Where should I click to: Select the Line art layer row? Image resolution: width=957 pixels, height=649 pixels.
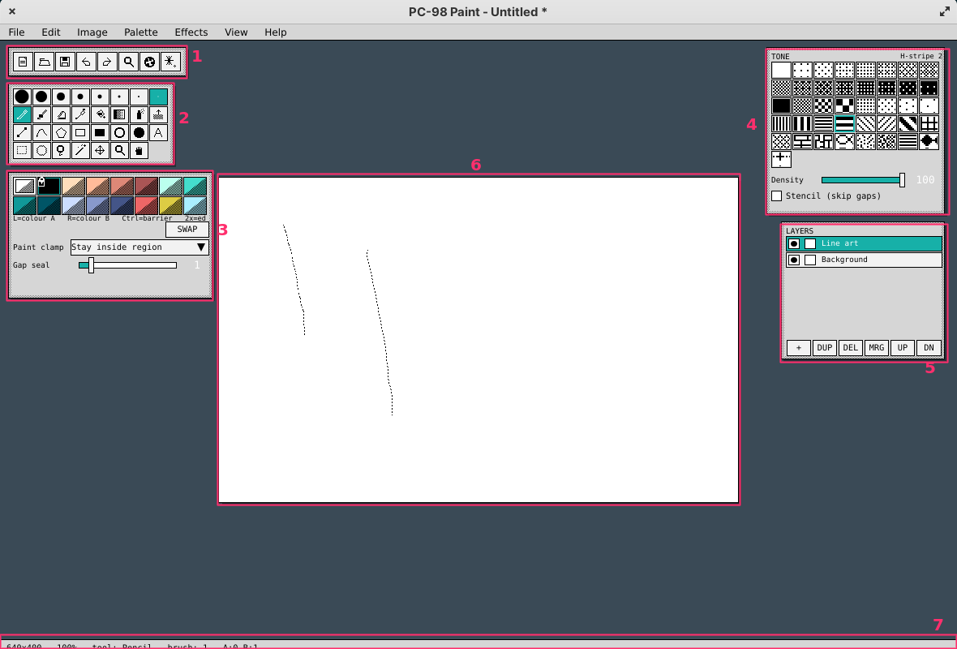(865, 243)
